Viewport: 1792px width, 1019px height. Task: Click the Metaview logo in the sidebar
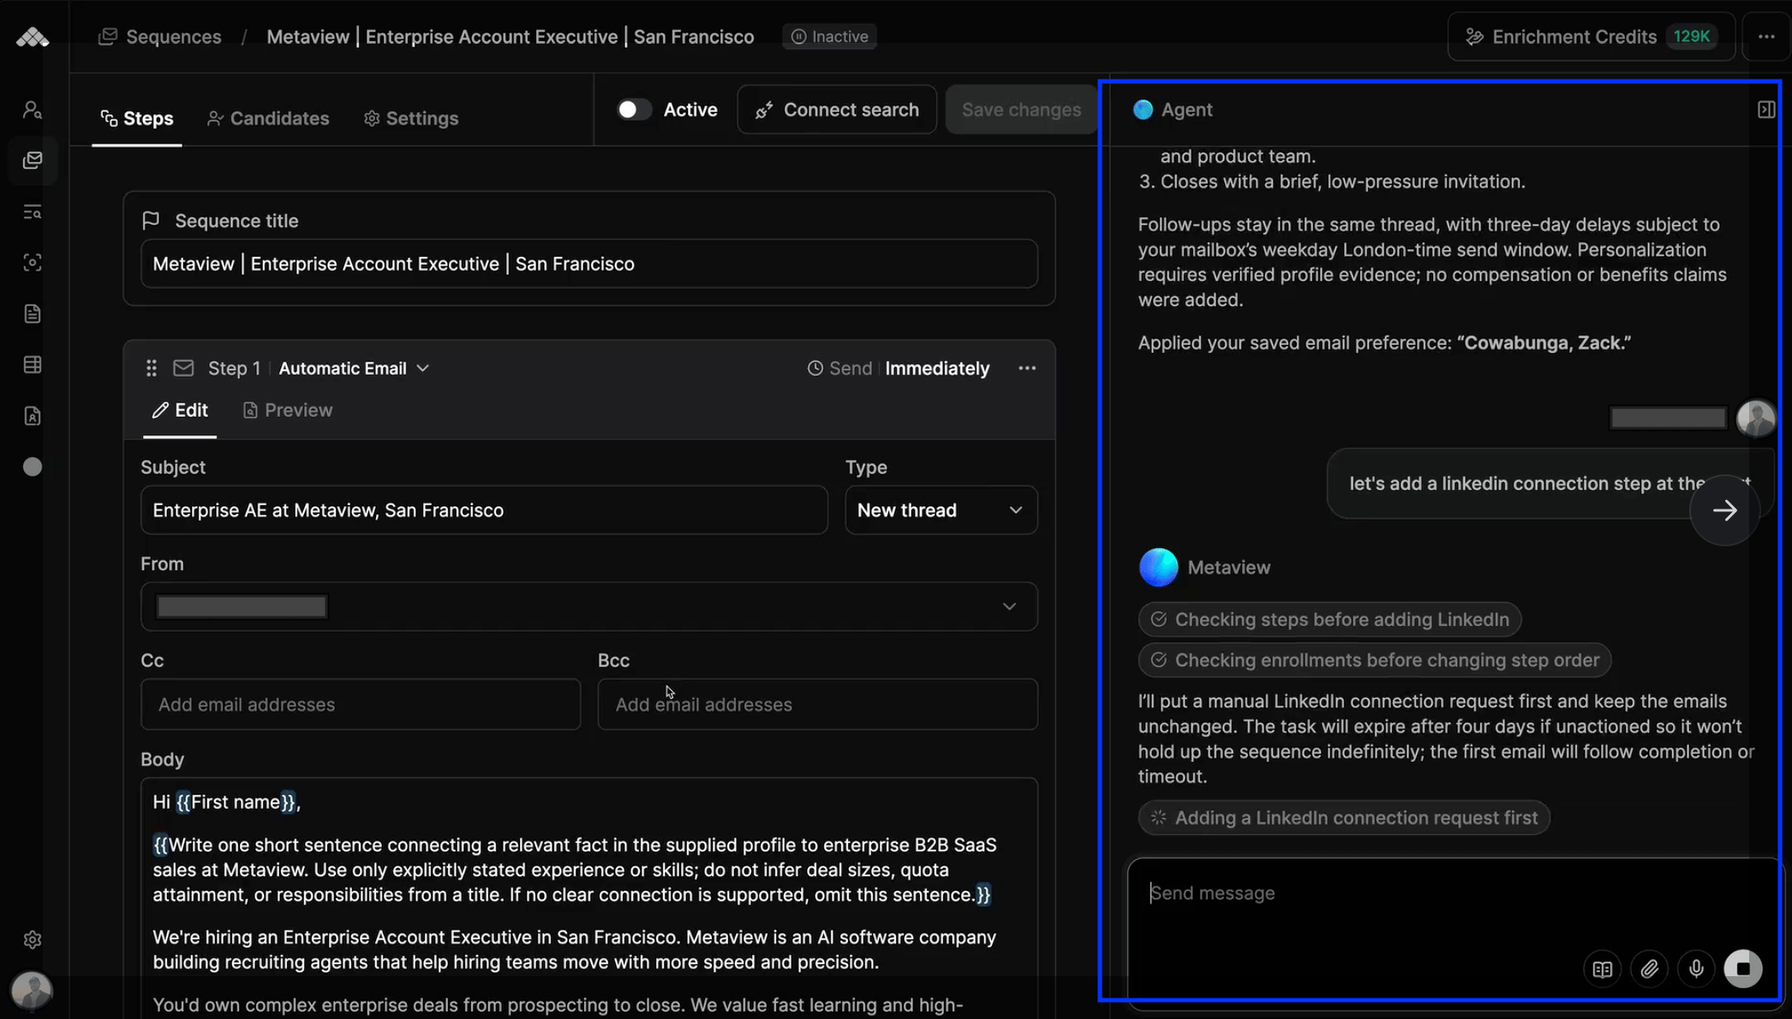(33, 37)
